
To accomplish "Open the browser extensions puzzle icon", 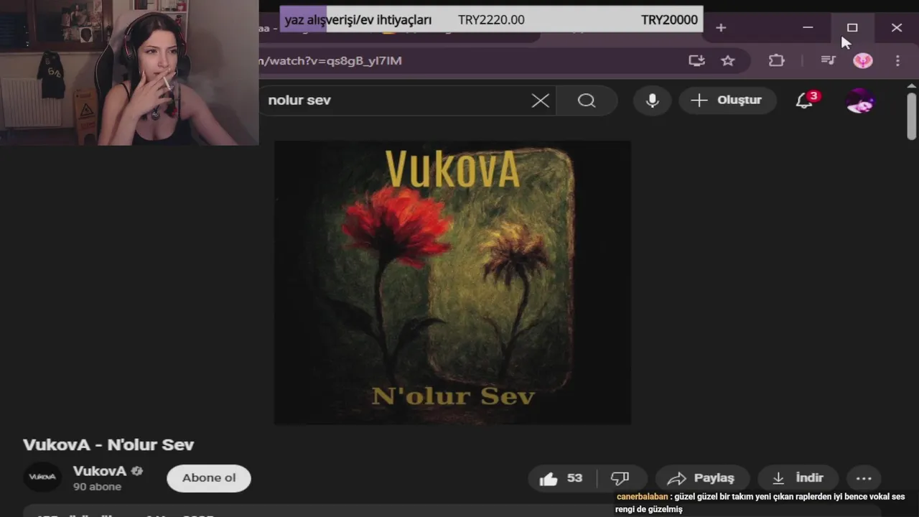I will [777, 61].
